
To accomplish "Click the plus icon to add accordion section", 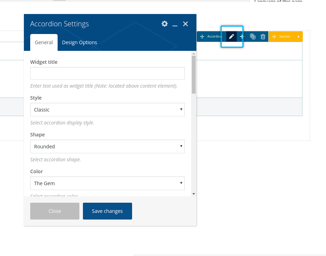I will coord(242,36).
